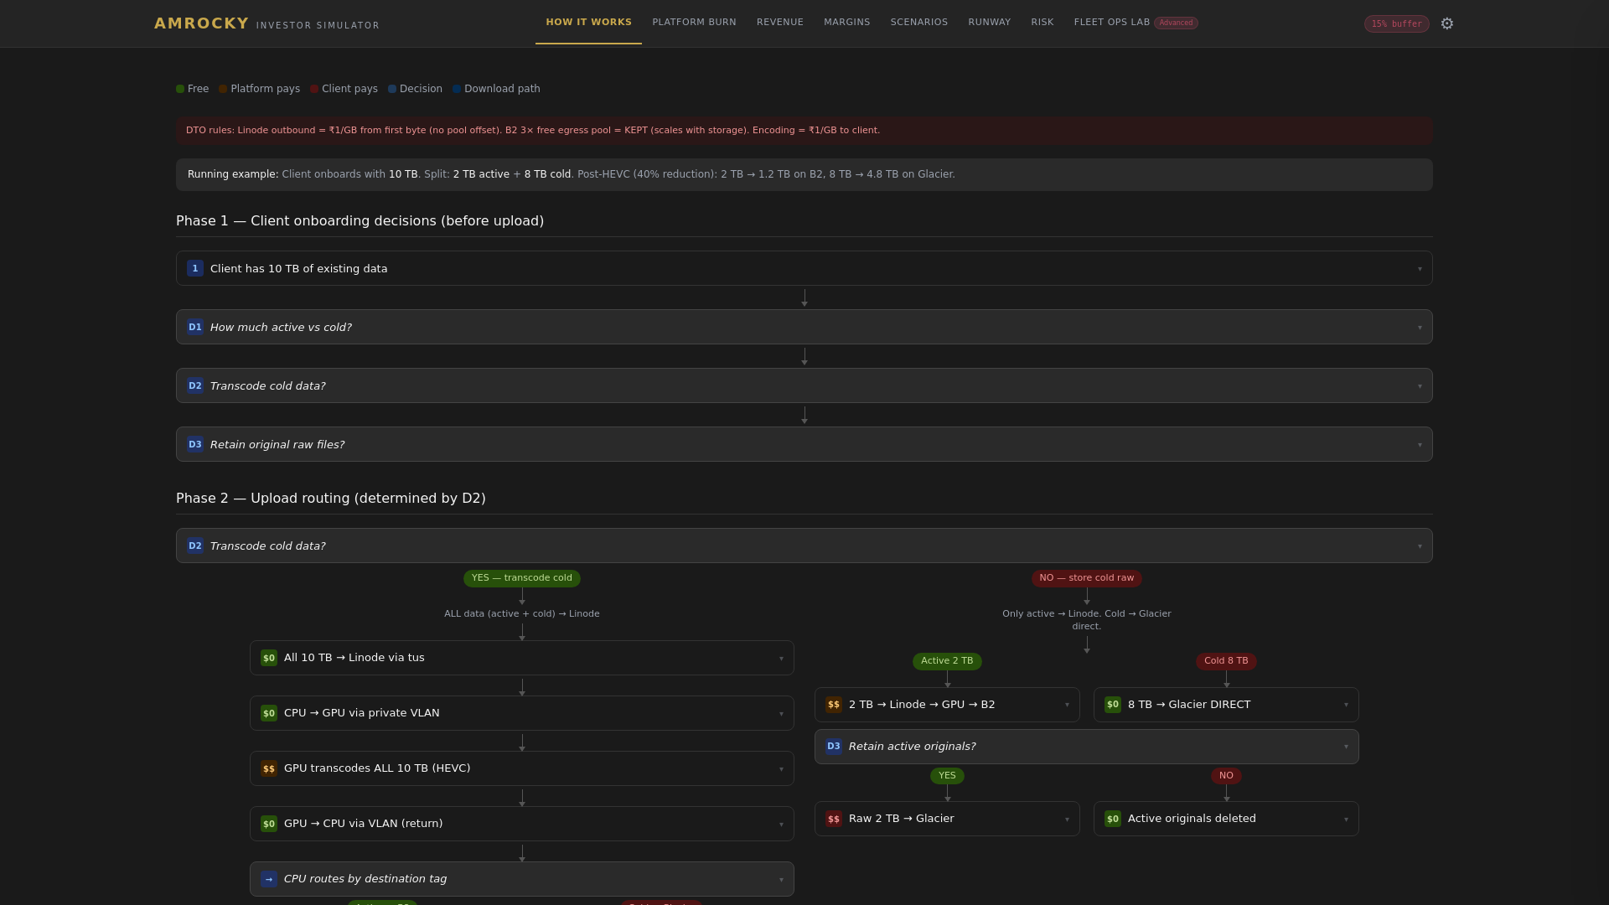
Task: Click the red Client pays legend dot
Action: tap(314, 89)
